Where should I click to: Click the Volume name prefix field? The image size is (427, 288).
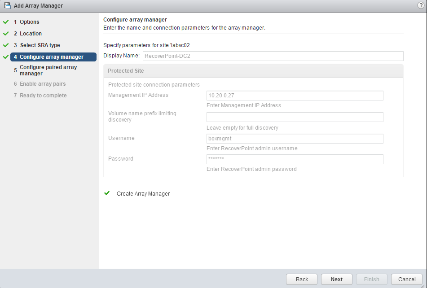click(x=295, y=117)
